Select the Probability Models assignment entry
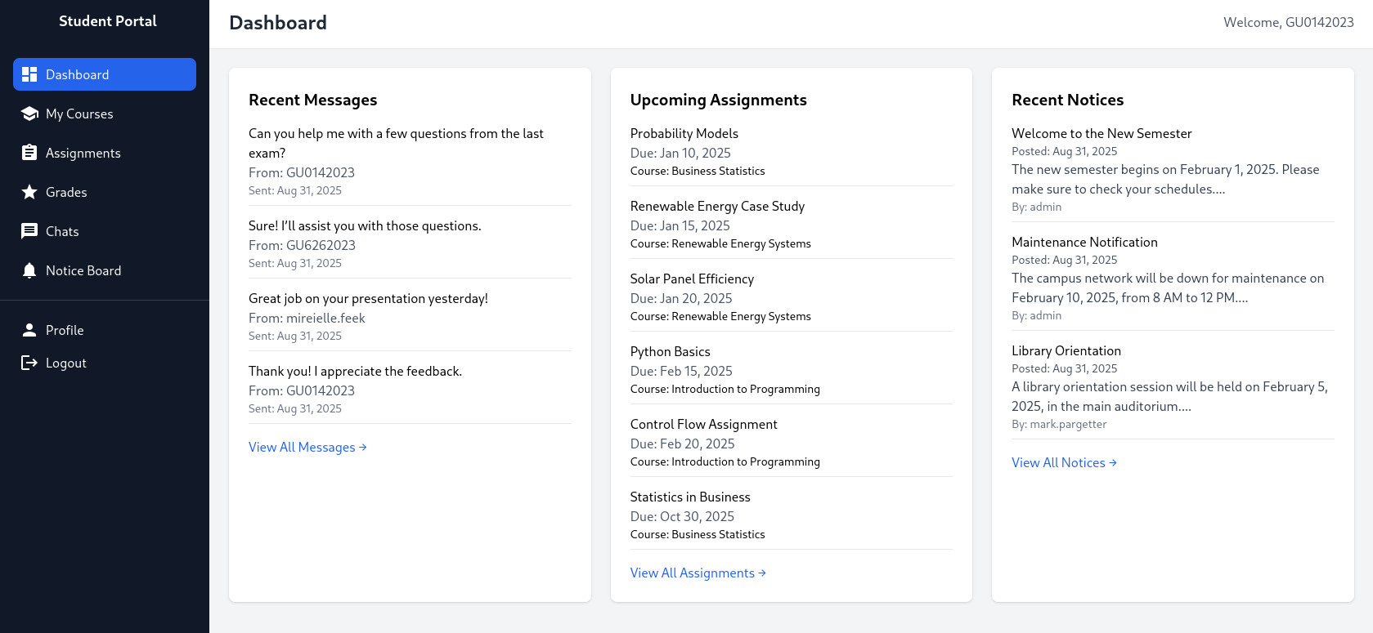1373x633 pixels. coord(792,152)
